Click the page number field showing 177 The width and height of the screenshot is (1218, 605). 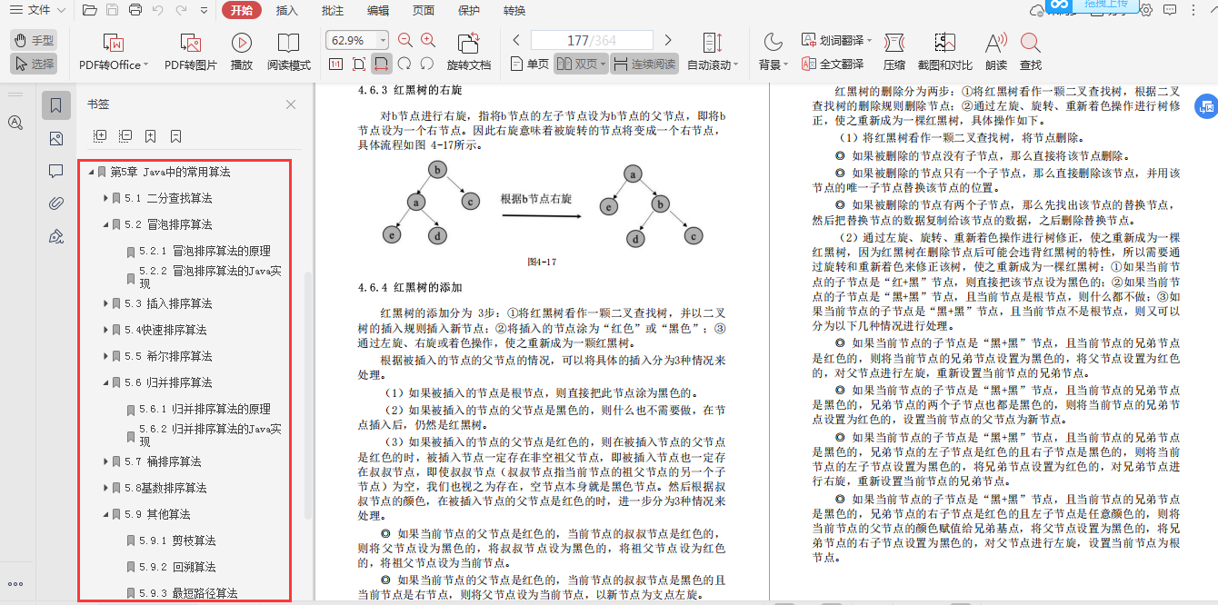[592, 40]
